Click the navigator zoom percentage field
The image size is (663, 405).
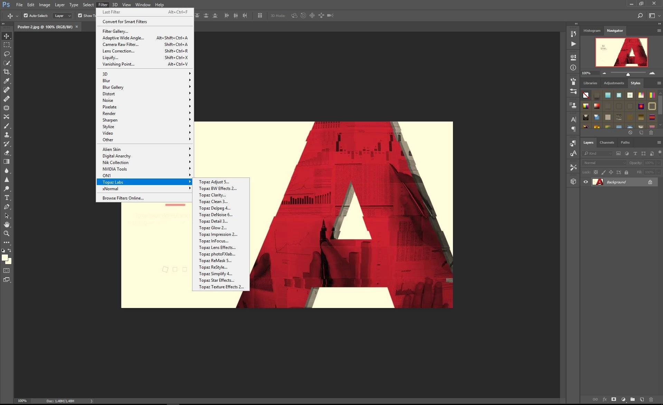590,73
